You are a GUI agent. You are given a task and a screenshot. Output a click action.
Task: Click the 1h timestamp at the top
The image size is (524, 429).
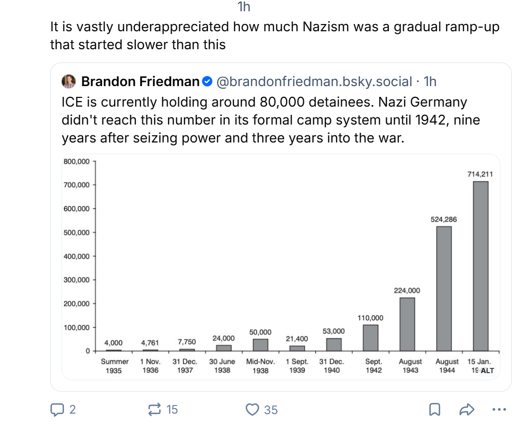[x=244, y=7]
